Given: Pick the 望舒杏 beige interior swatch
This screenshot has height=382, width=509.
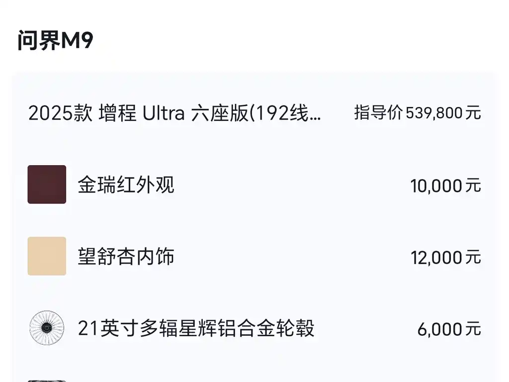Looking at the screenshot, I should pyautogui.click(x=47, y=256).
